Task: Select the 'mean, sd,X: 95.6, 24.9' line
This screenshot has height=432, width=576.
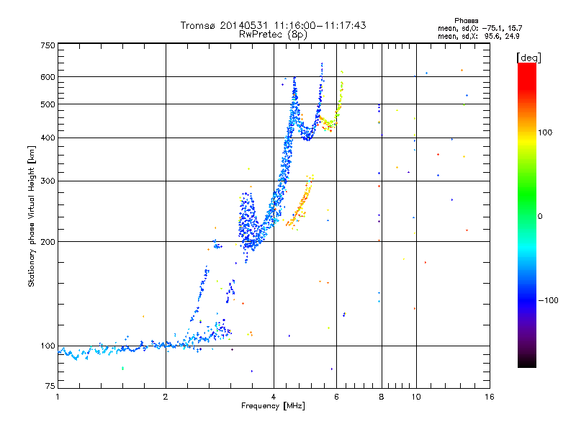Action: point(478,36)
